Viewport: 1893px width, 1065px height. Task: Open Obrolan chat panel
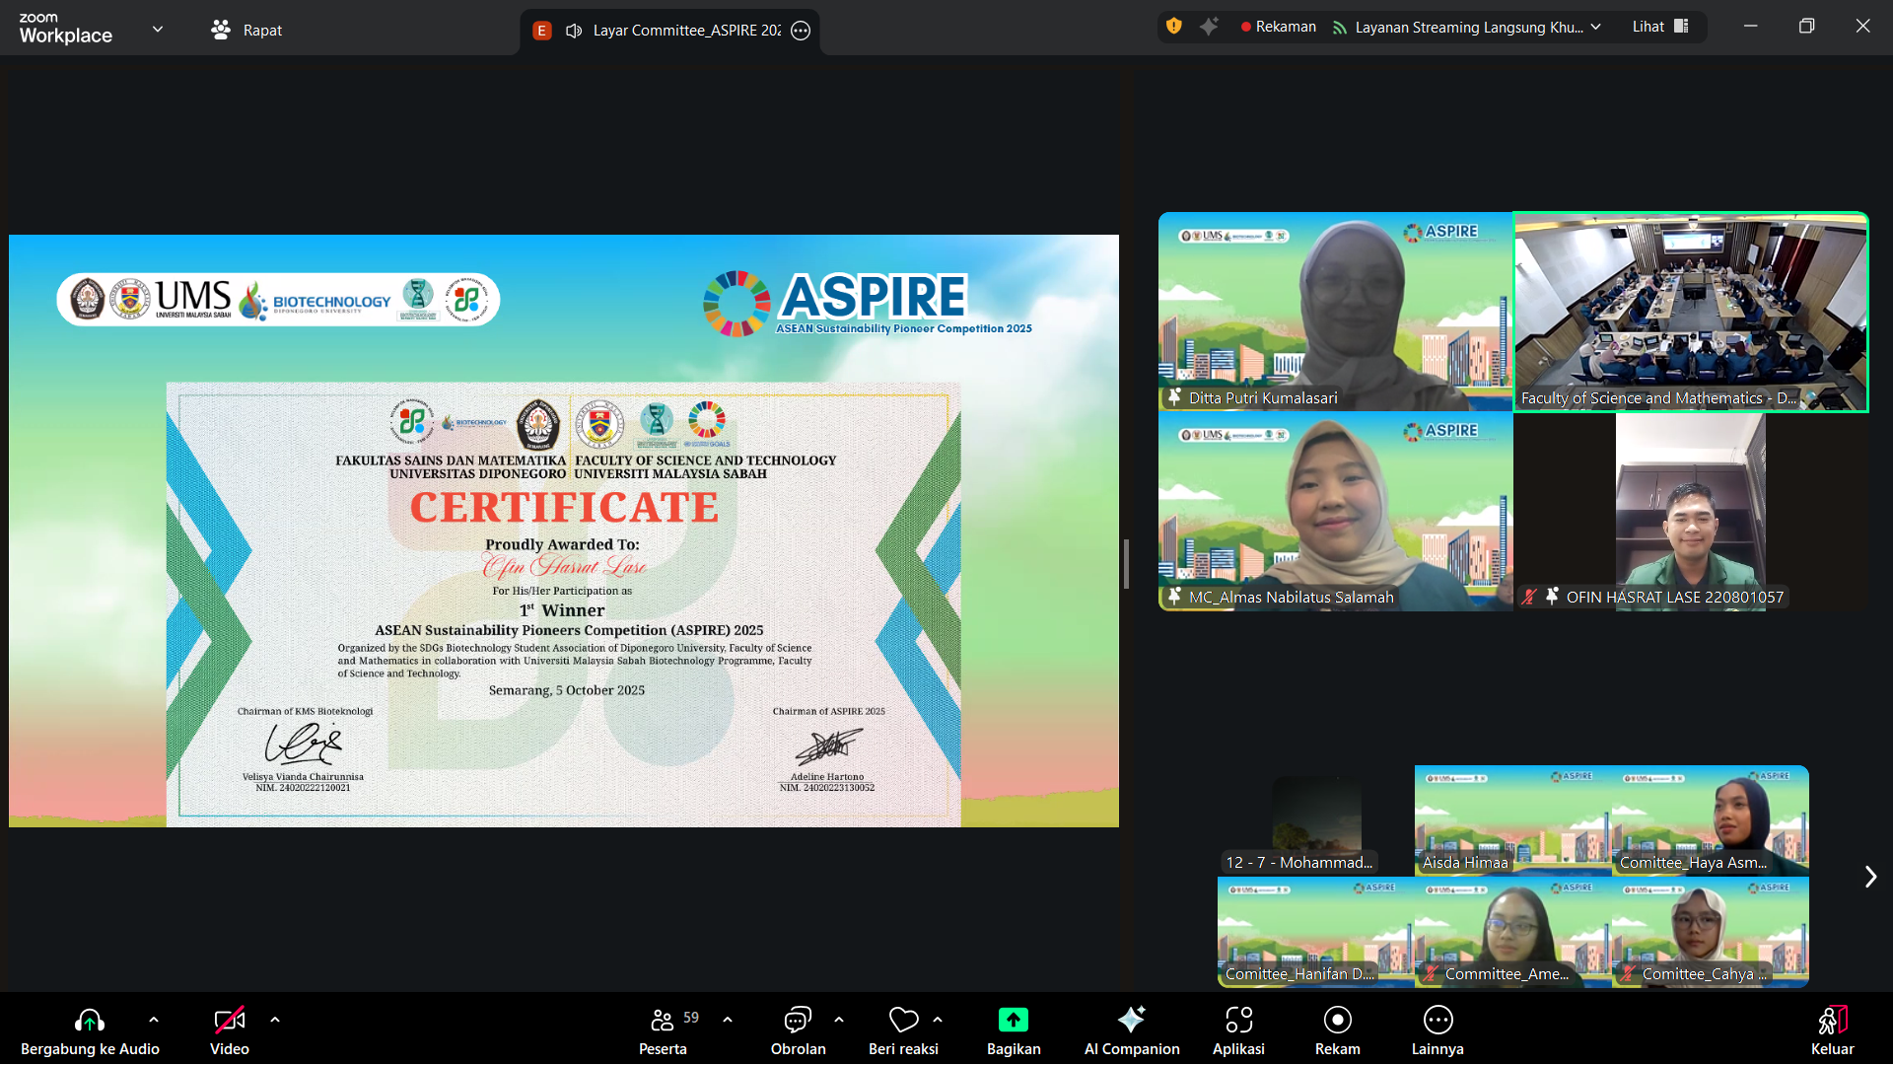798,1020
